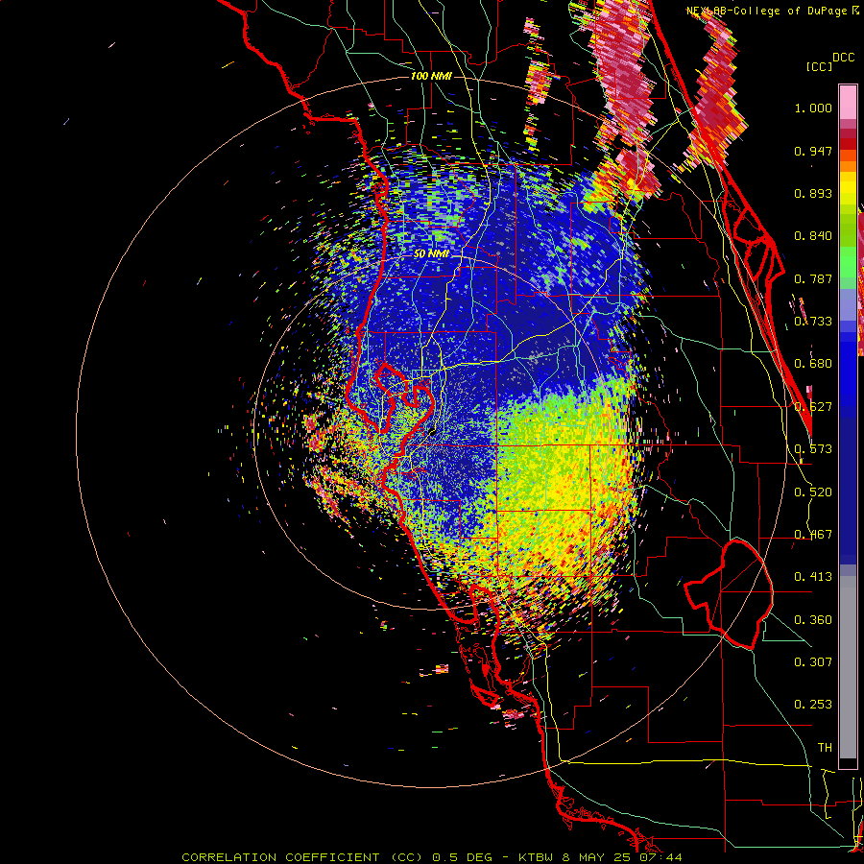Screen dimensions: 864x864
Task: Select the DCC product label
Action: 844,58
